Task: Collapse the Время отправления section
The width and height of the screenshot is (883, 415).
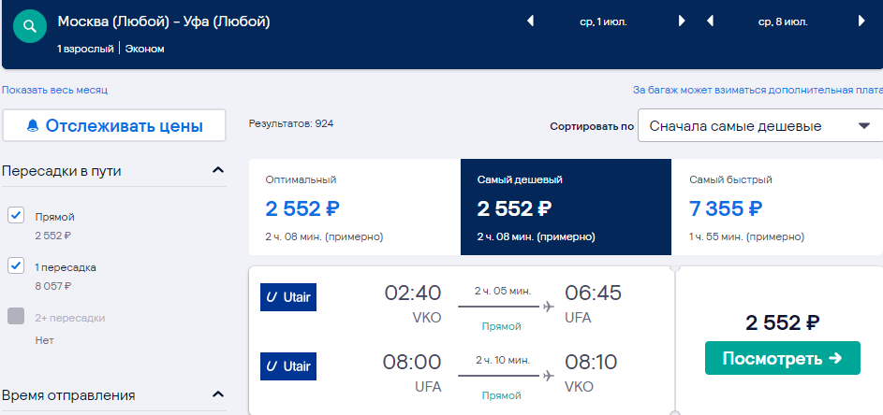Action: pos(218,394)
